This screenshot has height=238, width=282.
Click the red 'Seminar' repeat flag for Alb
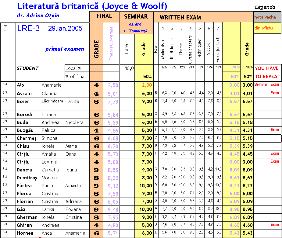click(261, 84)
